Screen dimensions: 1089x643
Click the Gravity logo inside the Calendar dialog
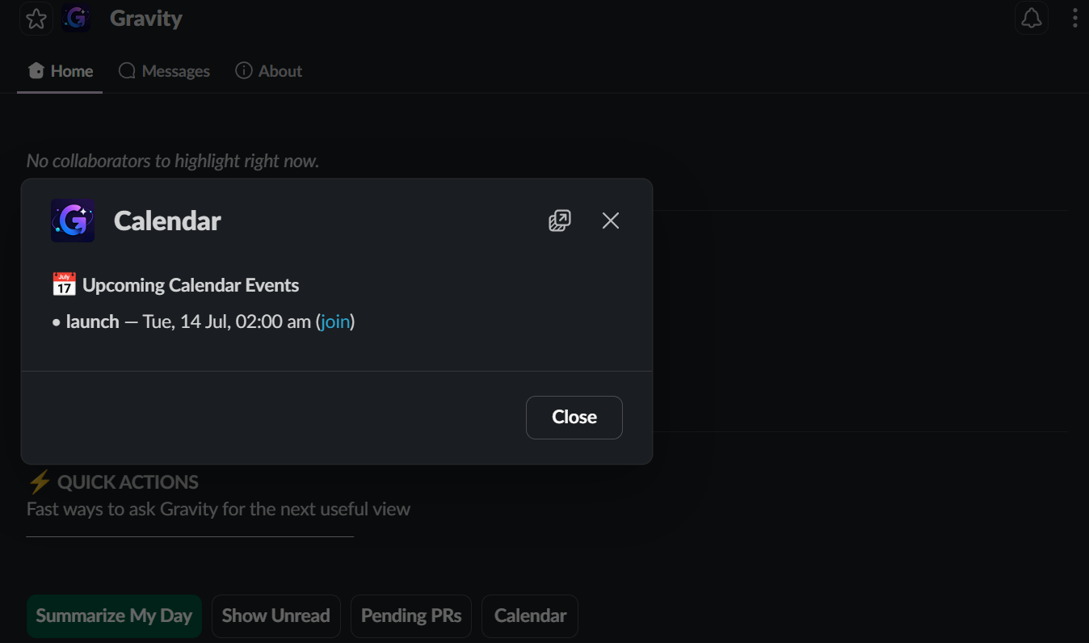coord(73,221)
